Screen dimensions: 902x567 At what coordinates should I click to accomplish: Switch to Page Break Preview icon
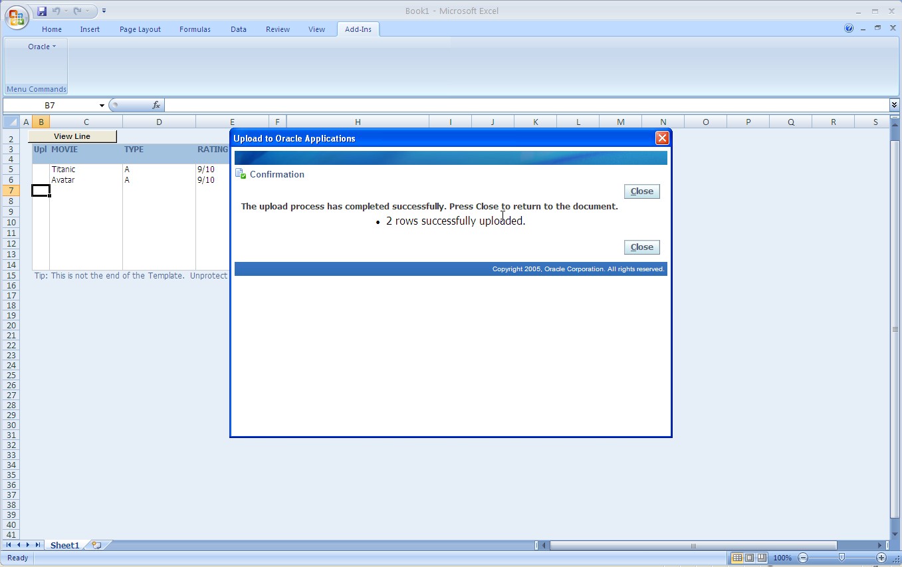point(762,558)
